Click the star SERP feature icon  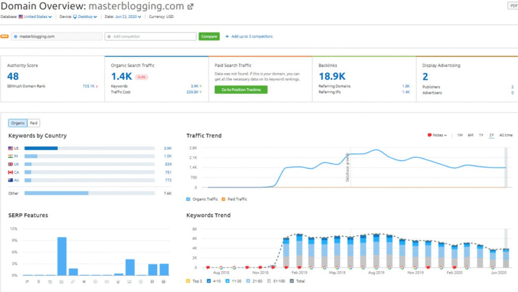(84, 282)
